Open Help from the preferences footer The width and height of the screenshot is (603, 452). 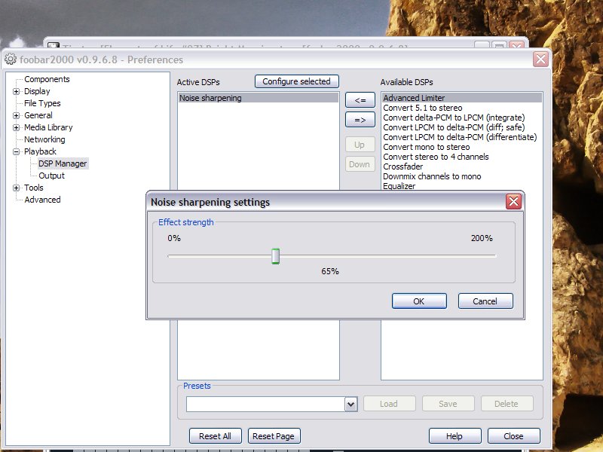(x=455, y=436)
